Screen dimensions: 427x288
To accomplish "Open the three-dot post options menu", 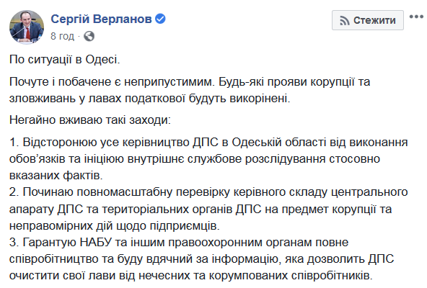I will 416,17.
